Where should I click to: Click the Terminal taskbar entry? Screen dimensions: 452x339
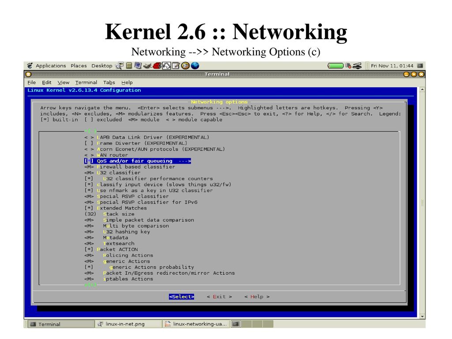[60, 324]
